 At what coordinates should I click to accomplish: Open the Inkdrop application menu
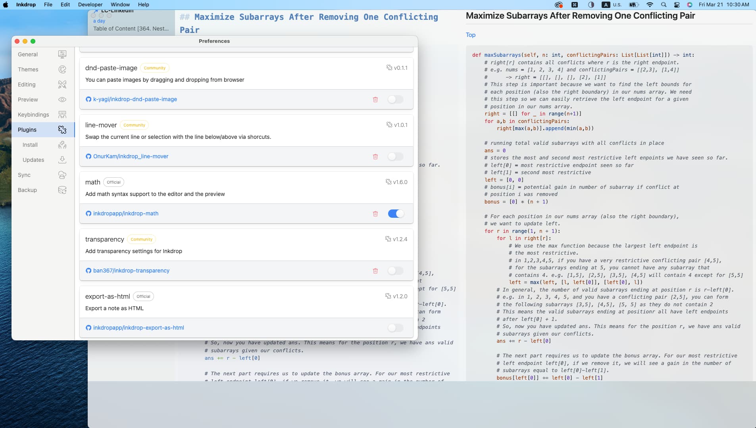click(26, 5)
